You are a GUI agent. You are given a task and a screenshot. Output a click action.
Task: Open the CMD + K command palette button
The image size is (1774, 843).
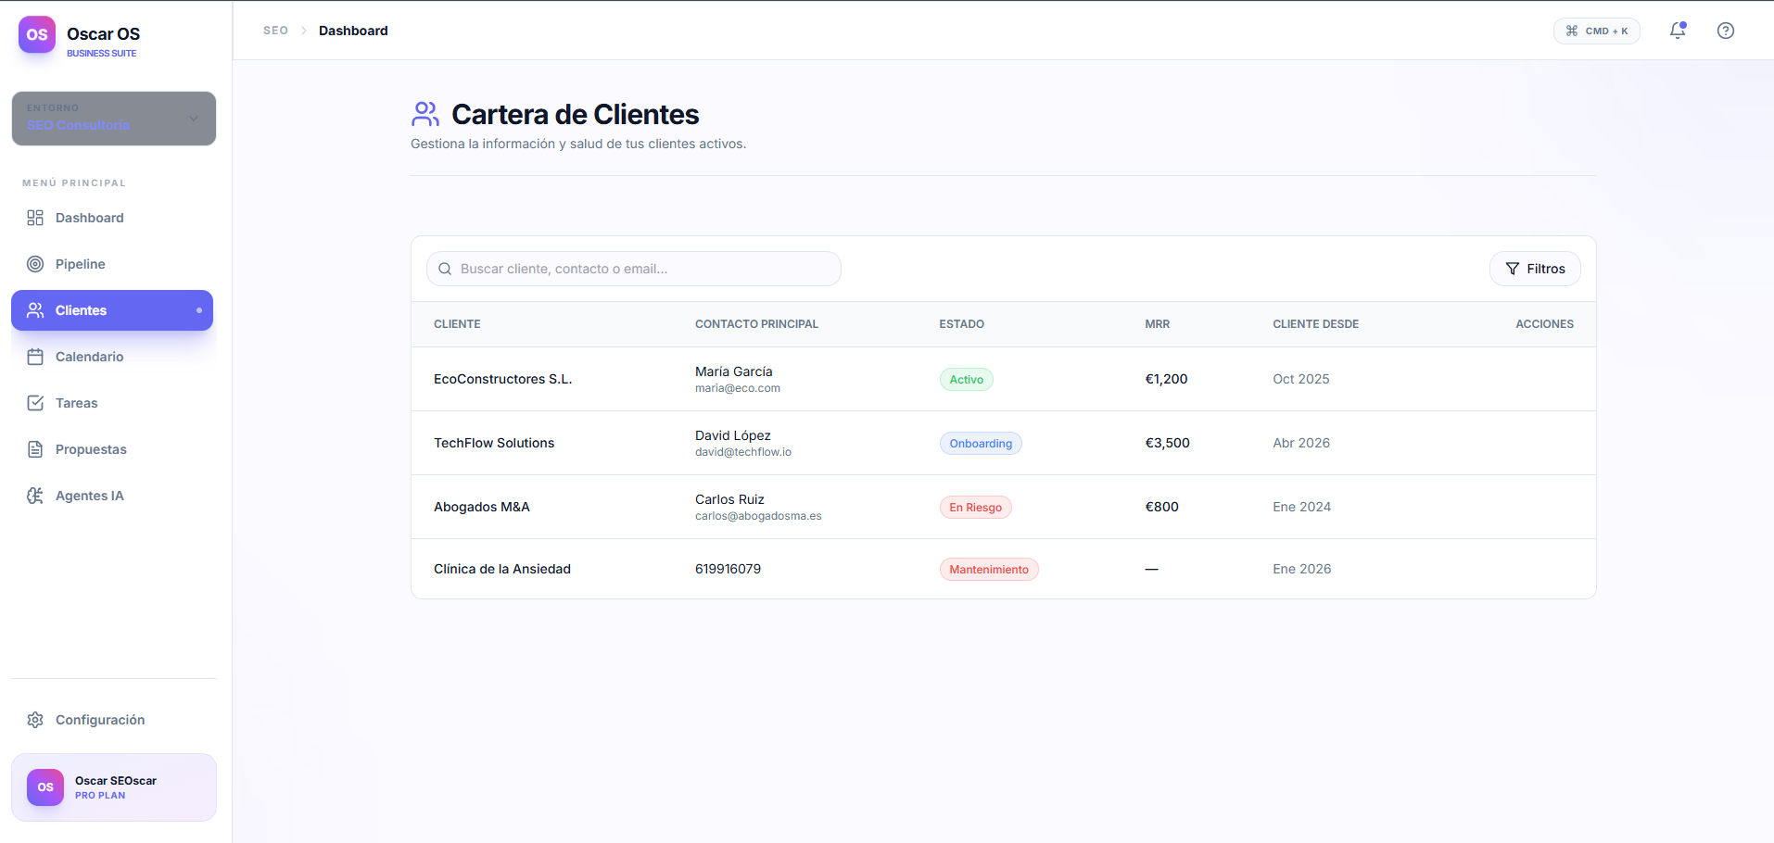click(x=1596, y=31)
